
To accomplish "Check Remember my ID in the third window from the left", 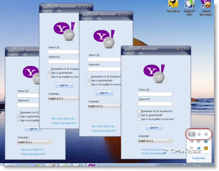I will [89, 76].
